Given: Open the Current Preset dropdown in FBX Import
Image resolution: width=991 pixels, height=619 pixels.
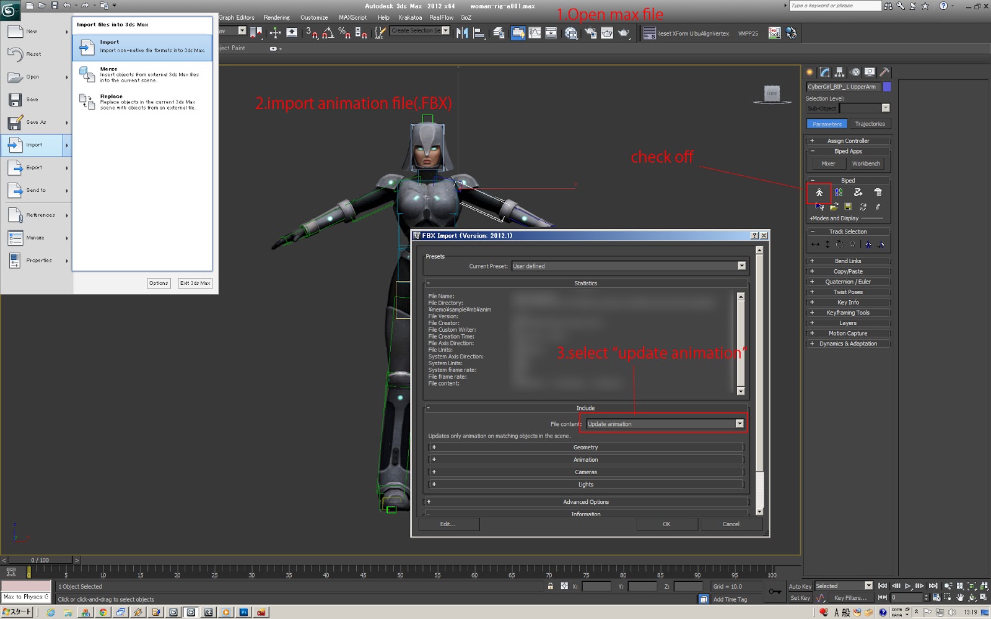Looking at the screenshot, I should (741, 266).
